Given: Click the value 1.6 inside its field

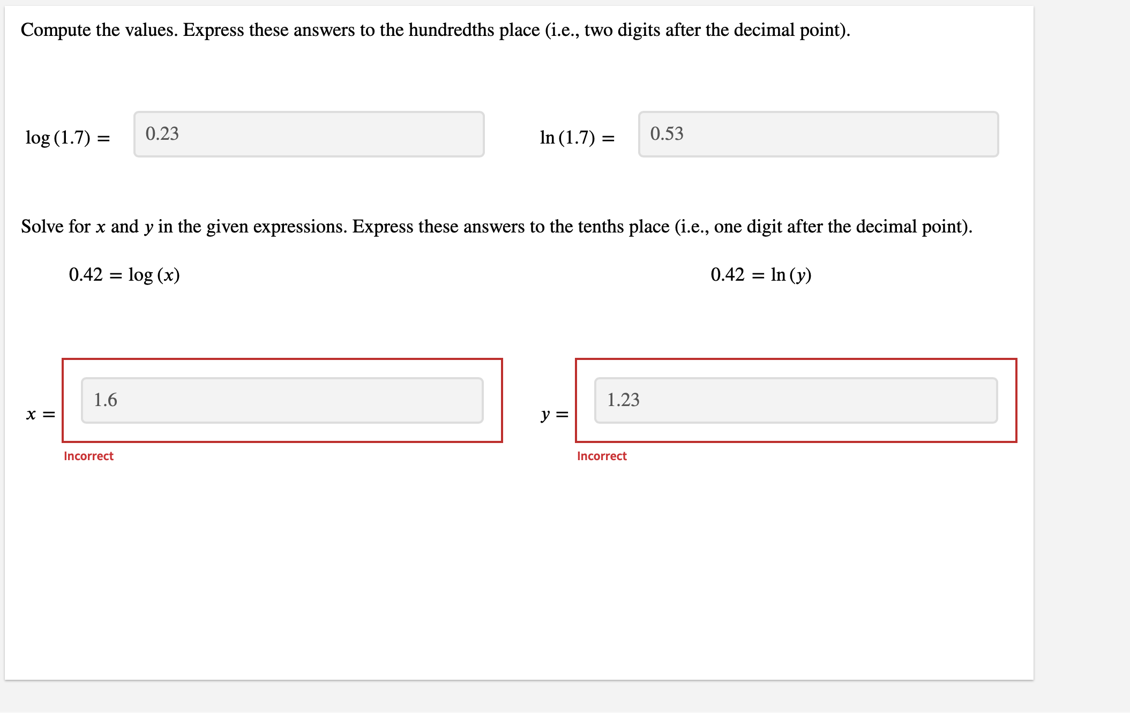Looking at the screenshot, I should coord(106,400).
